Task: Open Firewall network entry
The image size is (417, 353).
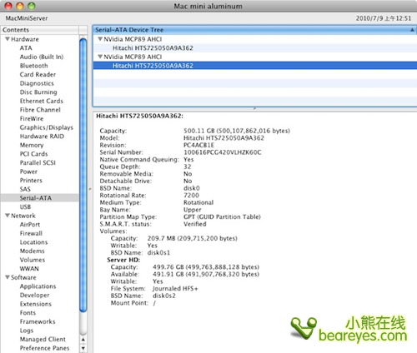Action: pos(31,233)
